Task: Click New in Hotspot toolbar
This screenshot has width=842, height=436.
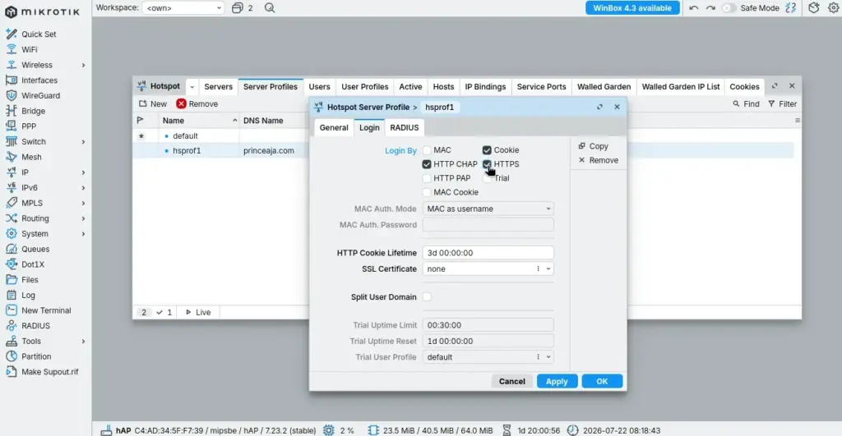Action: 153,103
